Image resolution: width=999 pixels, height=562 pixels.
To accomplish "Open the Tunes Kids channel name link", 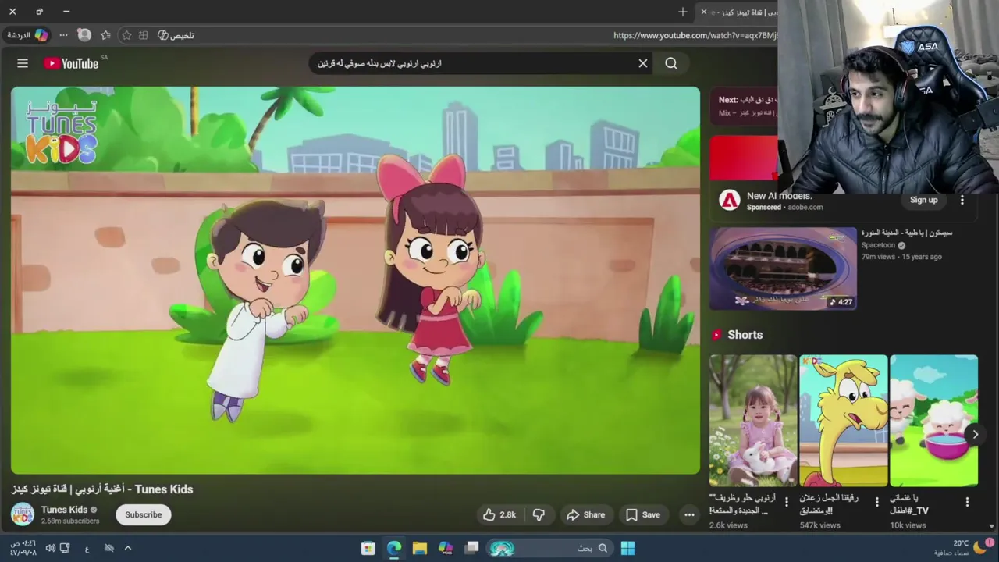I will coord(64,510).
